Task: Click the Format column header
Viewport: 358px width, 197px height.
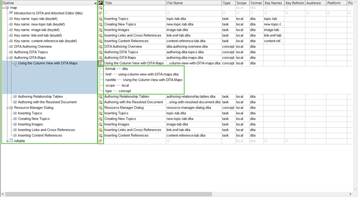Action: (256, 3)
